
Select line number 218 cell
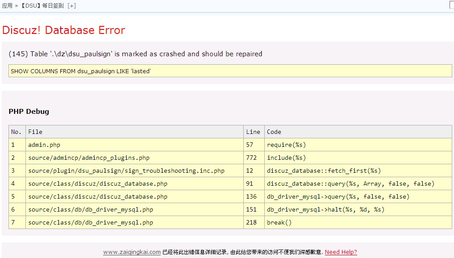point(254,222)
